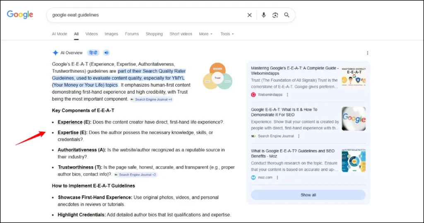Click the Webomindapps source name
The width and height of the screenshot is (424, 223).
[270, 95]
